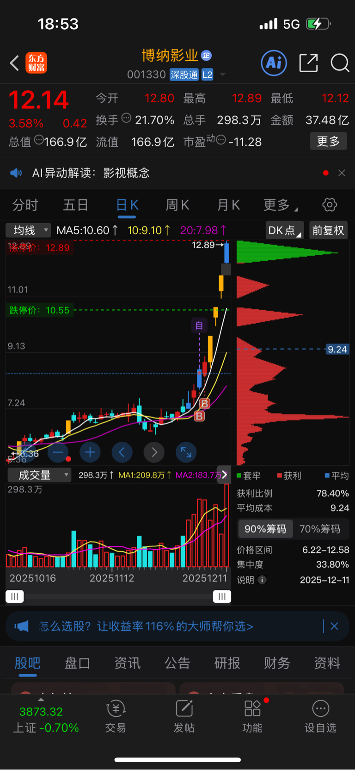Viewport: 355px width, 770px height.
Task: Tap the 平均成本 9.24 value
Action: (340, 508)
